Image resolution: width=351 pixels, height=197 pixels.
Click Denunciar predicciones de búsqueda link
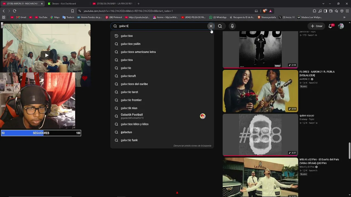click(x=192, y=146)
